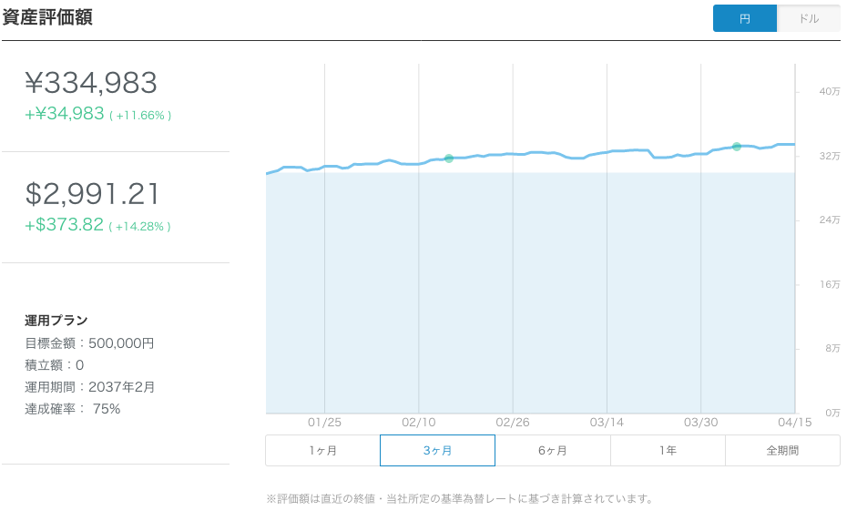This screenshot has width=847, height=511.
Task: Click the 40万 y-axis label
Action: tap(830, 91)
